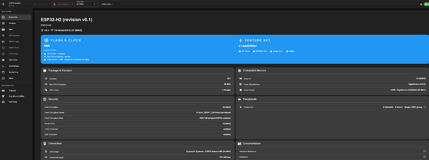429x160 pixels.
Task: Click the Crystal 32 MHz text
Action: click(x=50, y=50)
